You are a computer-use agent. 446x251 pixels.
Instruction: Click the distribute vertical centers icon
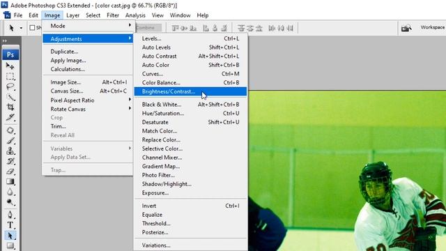[250, 28]
